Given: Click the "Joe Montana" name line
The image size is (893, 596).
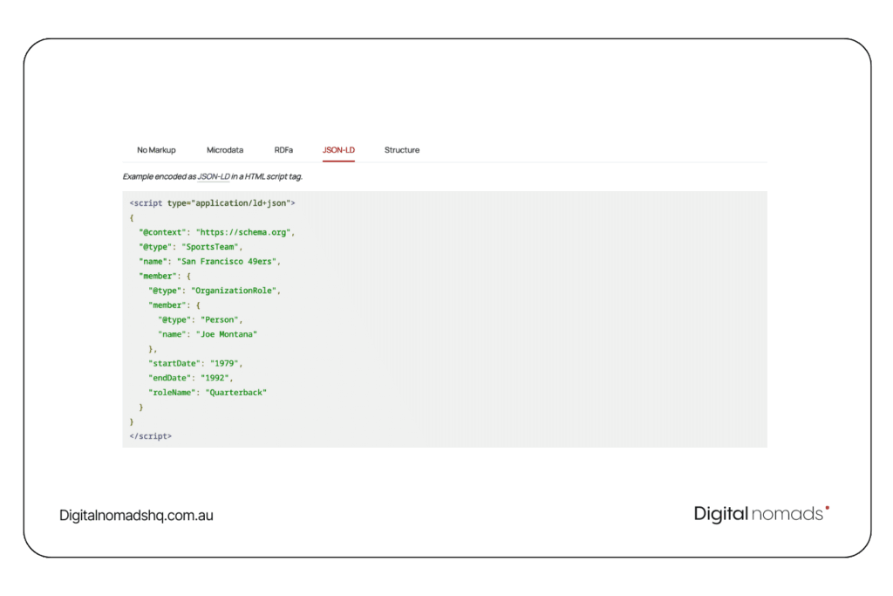Looking at the screenshot, I should point(208,334).
